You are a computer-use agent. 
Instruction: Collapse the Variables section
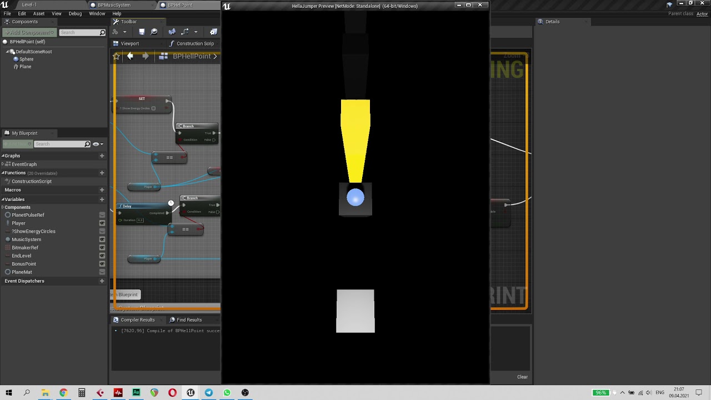(3, 199)
